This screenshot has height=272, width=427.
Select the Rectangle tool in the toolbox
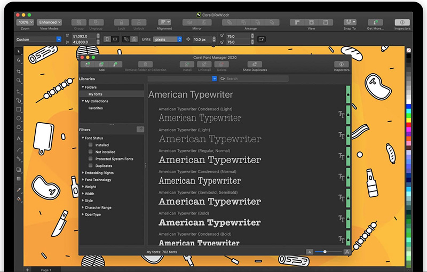(19, 109)
